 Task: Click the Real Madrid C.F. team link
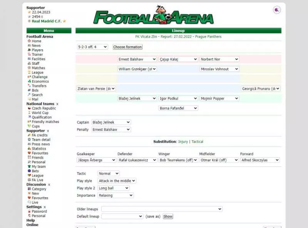point(47,21)
